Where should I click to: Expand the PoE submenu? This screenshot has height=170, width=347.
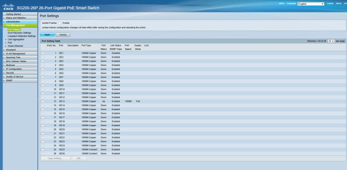point(10,43)
